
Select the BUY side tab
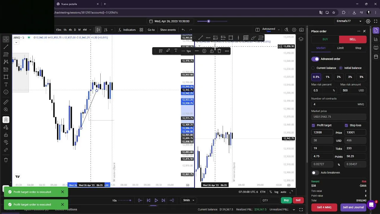pyautogui.click(x=325, y=39)
